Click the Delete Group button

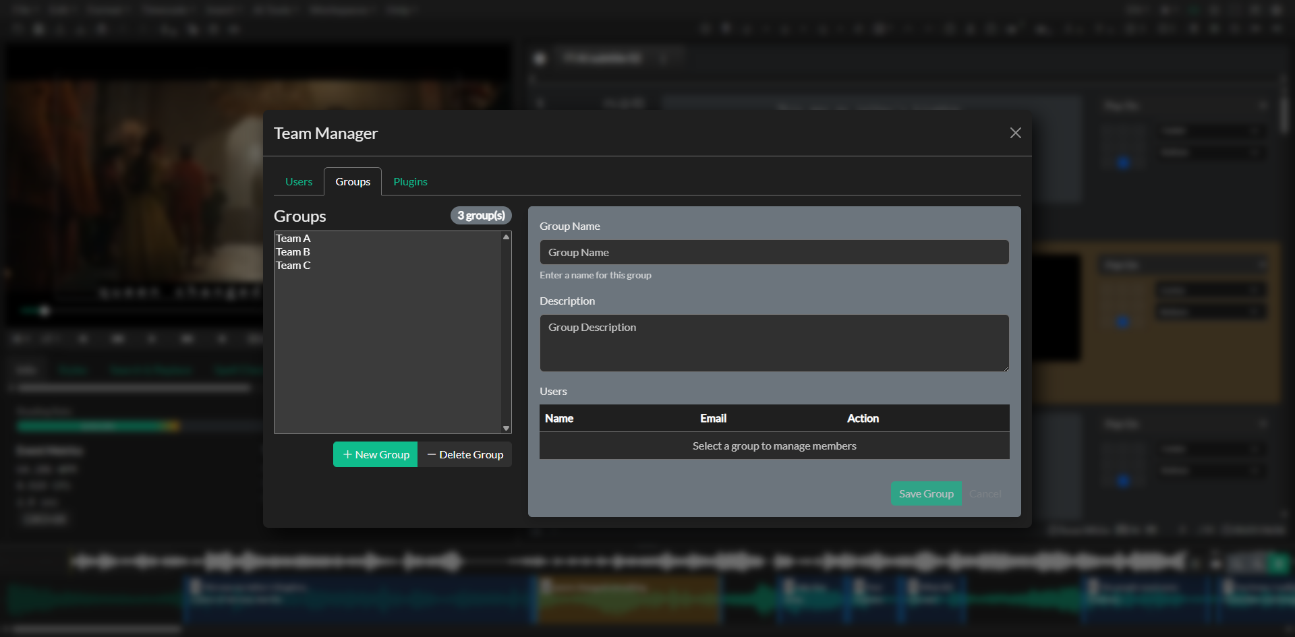465,454
